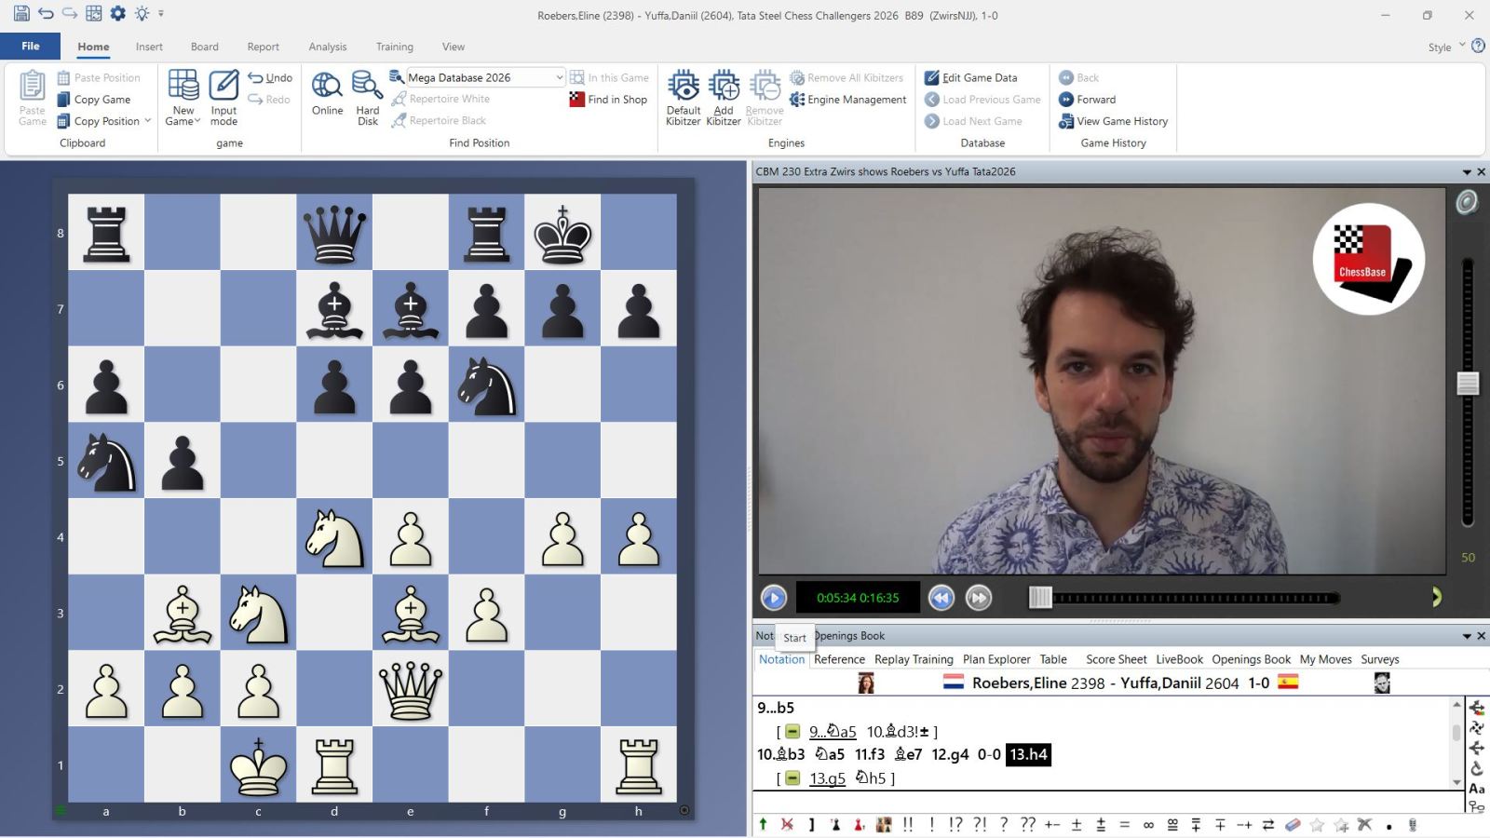Viewport: 1490px width, 838px height.
Task: Start a New Game from the ribbon
Action: 183,87
